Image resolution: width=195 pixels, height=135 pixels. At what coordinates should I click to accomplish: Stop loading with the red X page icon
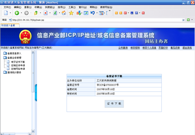45,13
